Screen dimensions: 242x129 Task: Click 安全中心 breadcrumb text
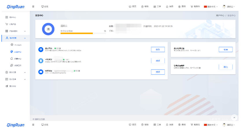[x=231, y=15]
